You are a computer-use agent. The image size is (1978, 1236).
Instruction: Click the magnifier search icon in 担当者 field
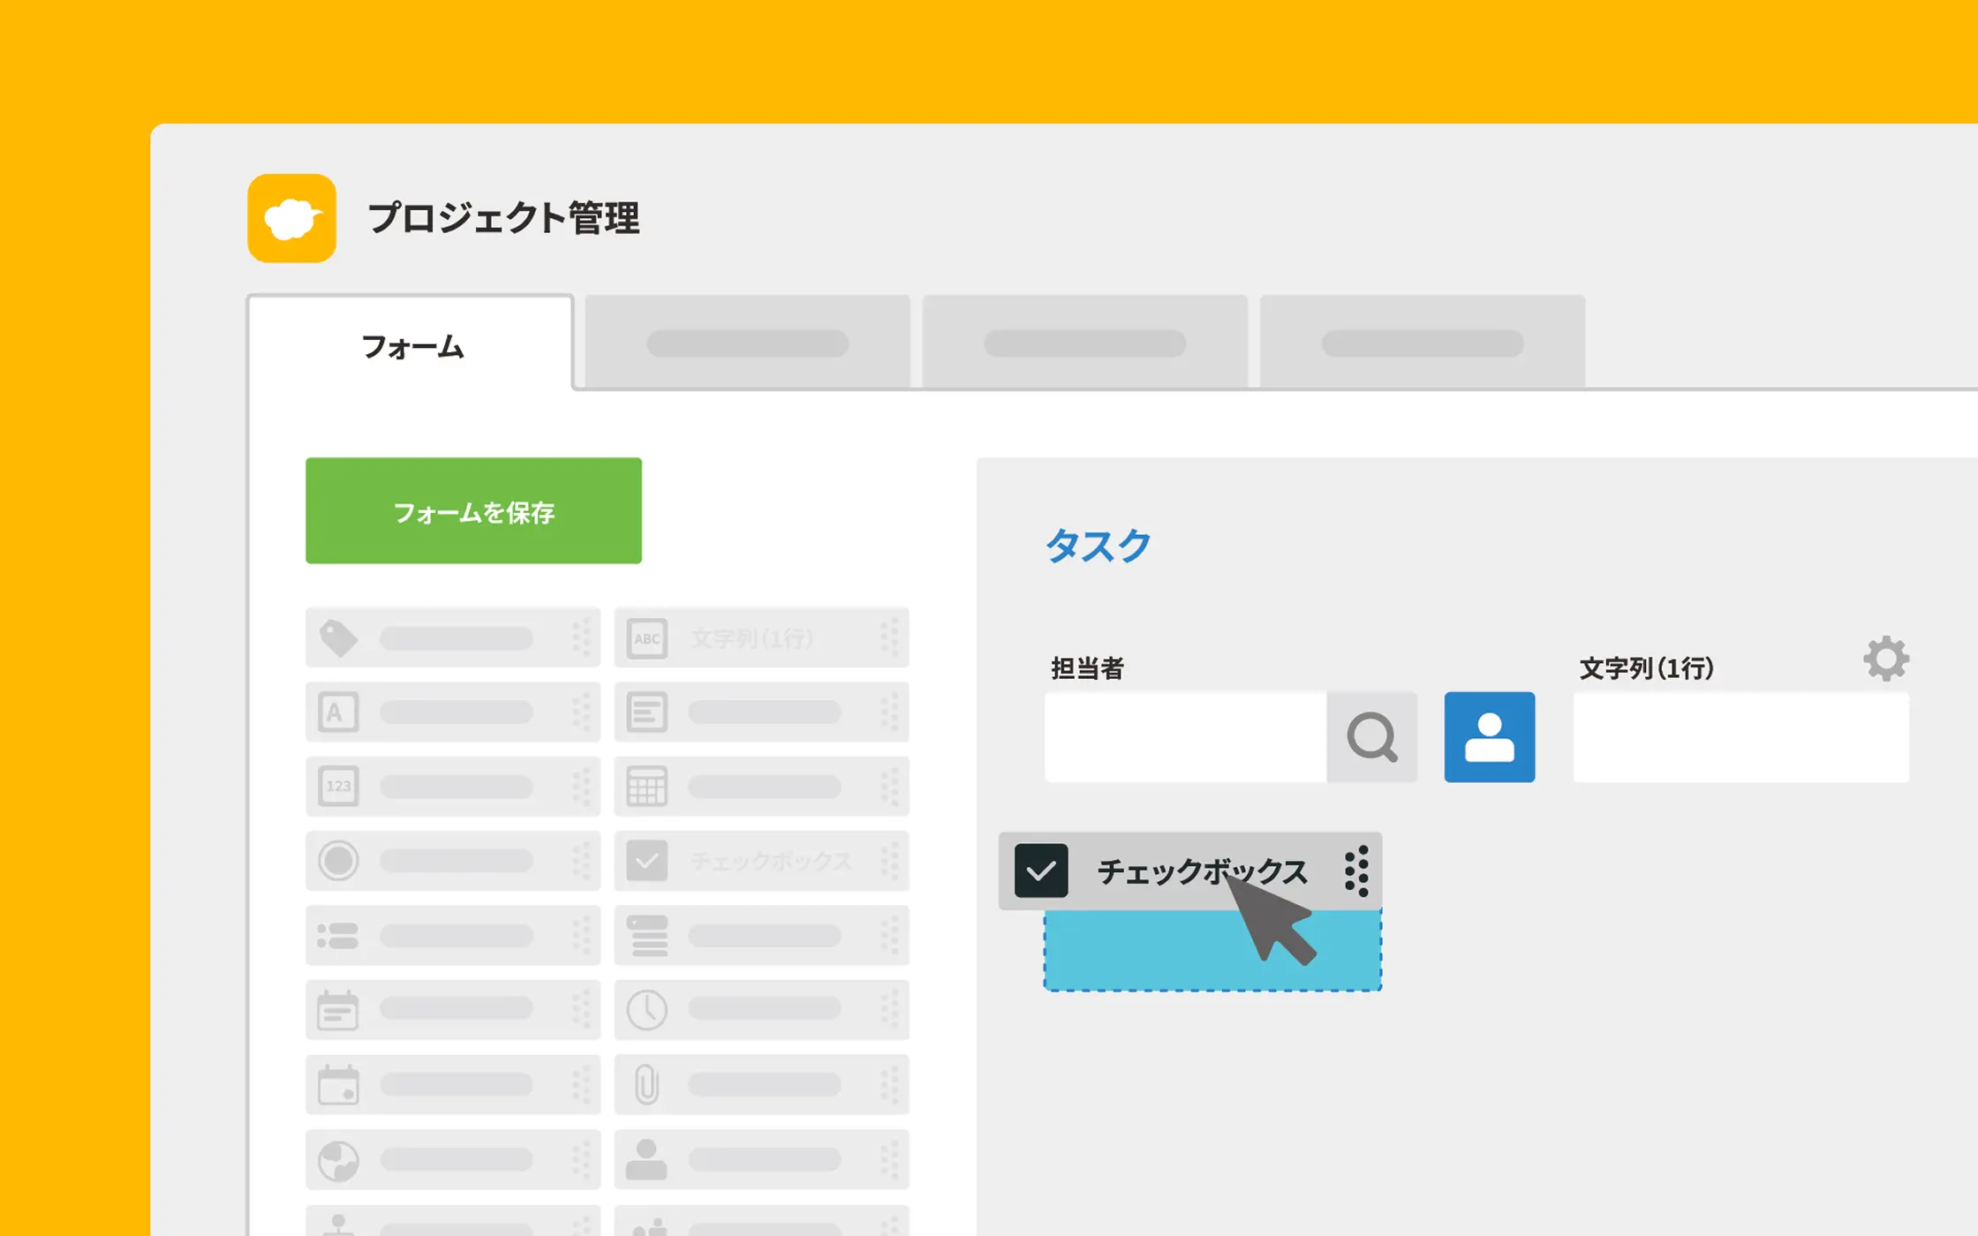[x=1371, y=737]
